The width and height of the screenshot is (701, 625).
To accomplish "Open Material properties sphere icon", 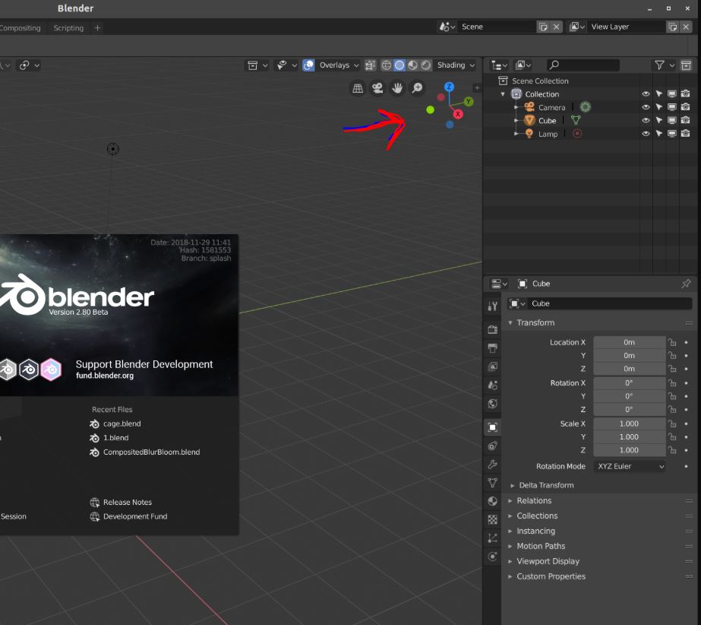I will pos(492,501).
